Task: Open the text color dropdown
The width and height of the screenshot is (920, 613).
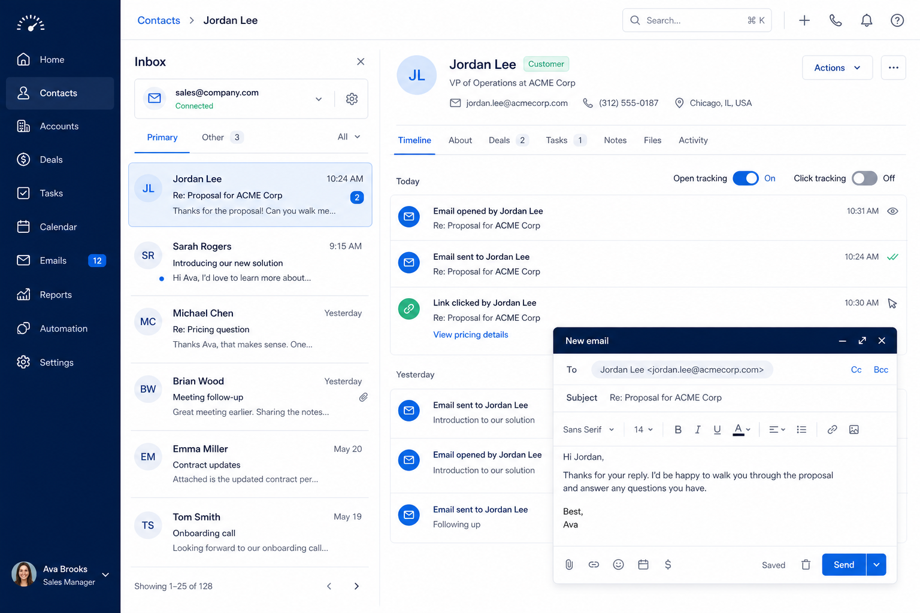Action: (742, 430)
